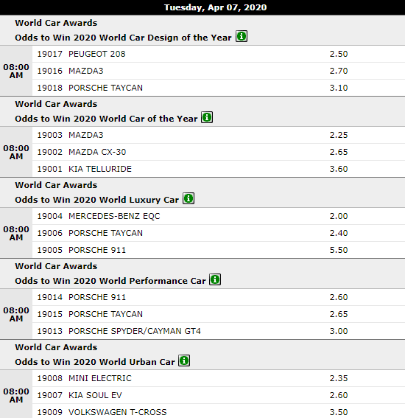This screenshot has height=418, width=405.
Task: Select 3.50 odds for Volkswagen T-Cross
Action: click(x=339, y=412)
